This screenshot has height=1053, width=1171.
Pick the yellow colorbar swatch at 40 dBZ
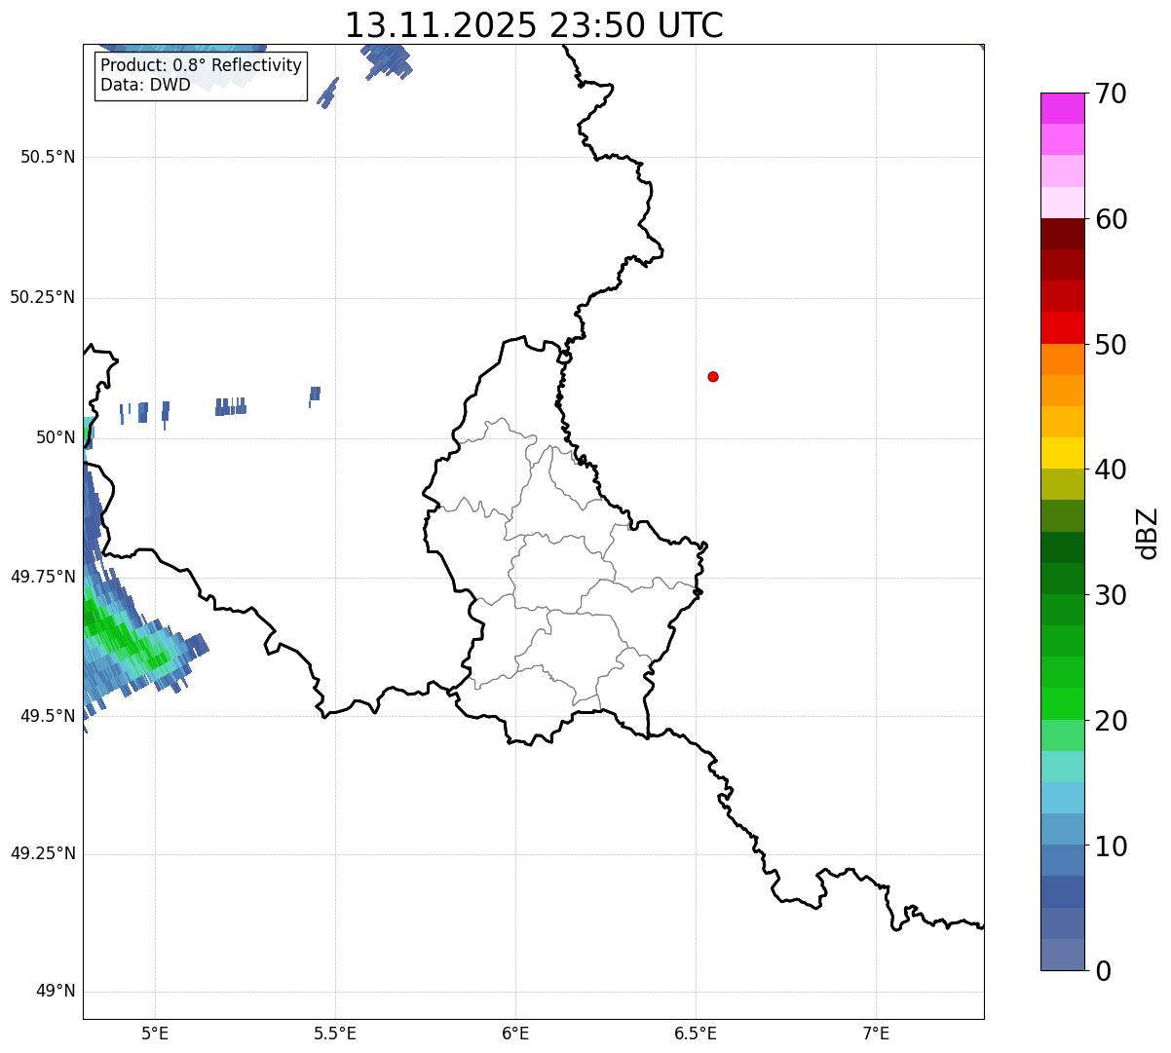(1063, 453)
